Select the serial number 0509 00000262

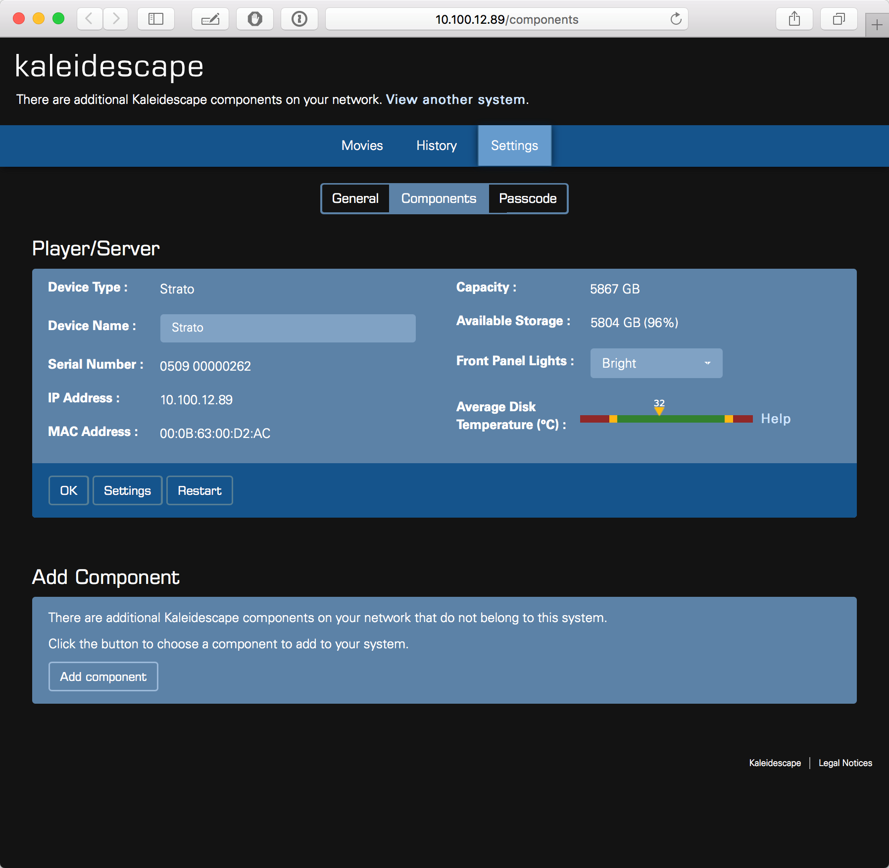pos(205,366)
